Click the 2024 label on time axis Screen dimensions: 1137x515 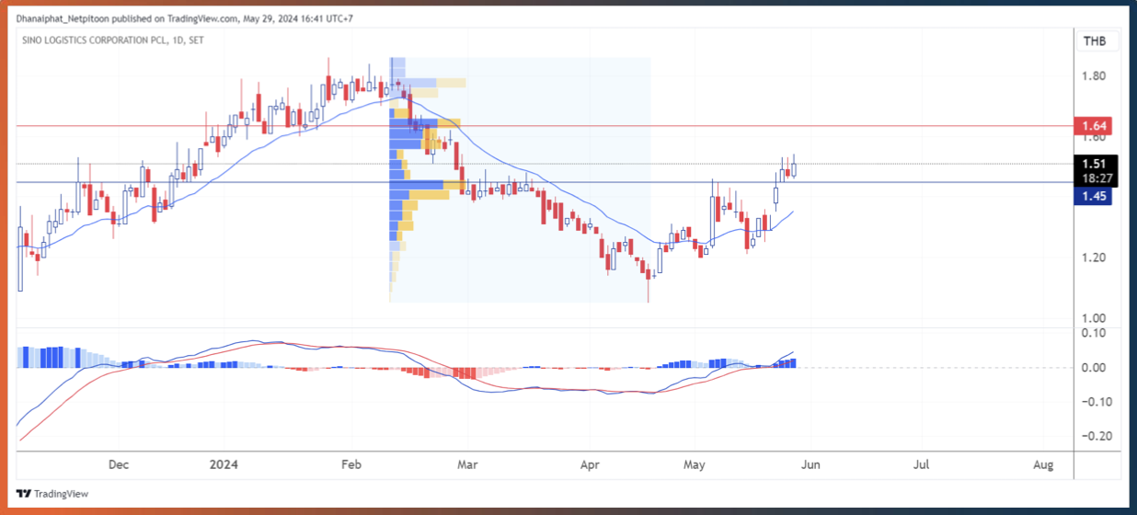(x=224, y=465)
